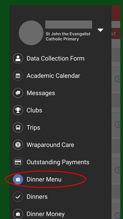Tap the highlighted Dinner Menu wallet icon

(18, 179)
